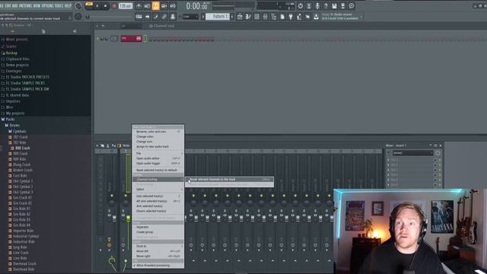Toggle typing keyboard to piano icon

tap(138, 17)
